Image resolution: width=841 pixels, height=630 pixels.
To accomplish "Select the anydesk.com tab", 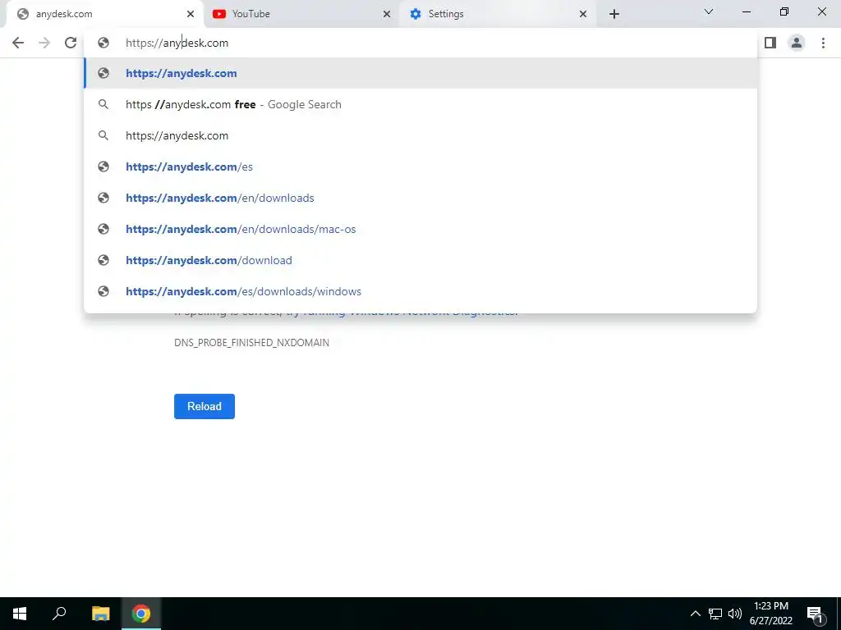I will [x=104, y=14].
